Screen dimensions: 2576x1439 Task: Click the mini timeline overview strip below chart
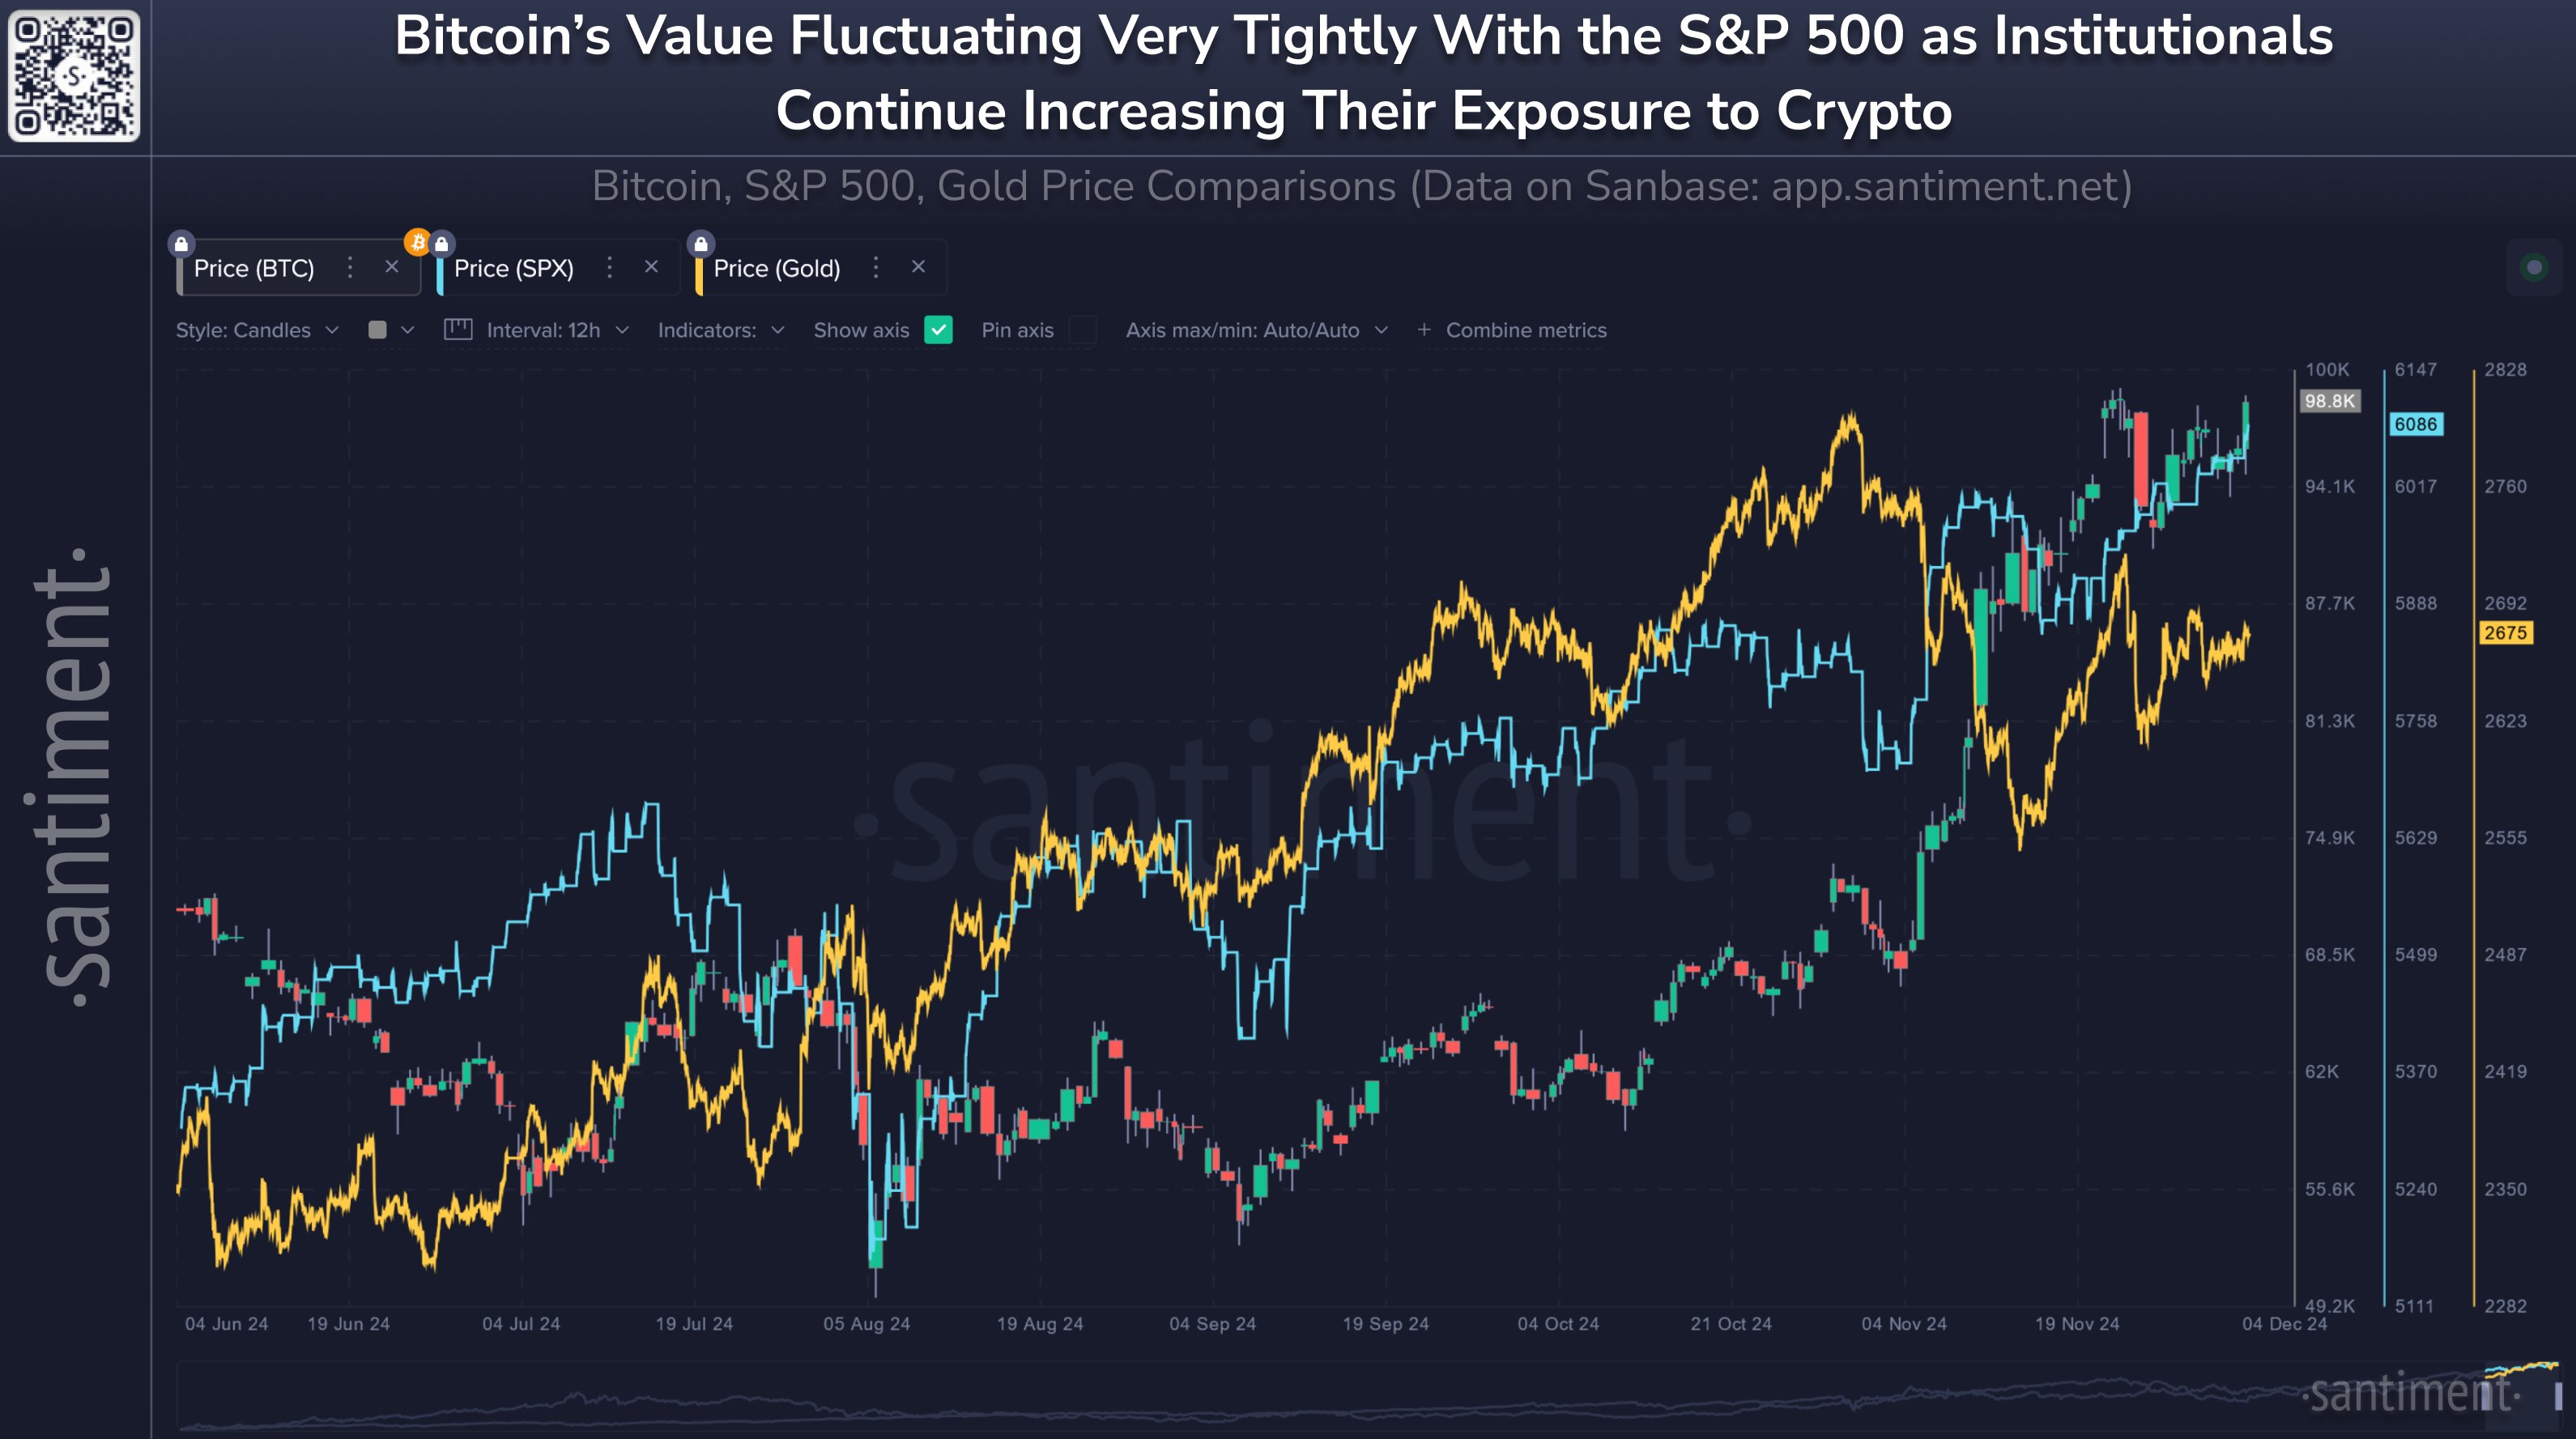click(x=1200, y=1395)
